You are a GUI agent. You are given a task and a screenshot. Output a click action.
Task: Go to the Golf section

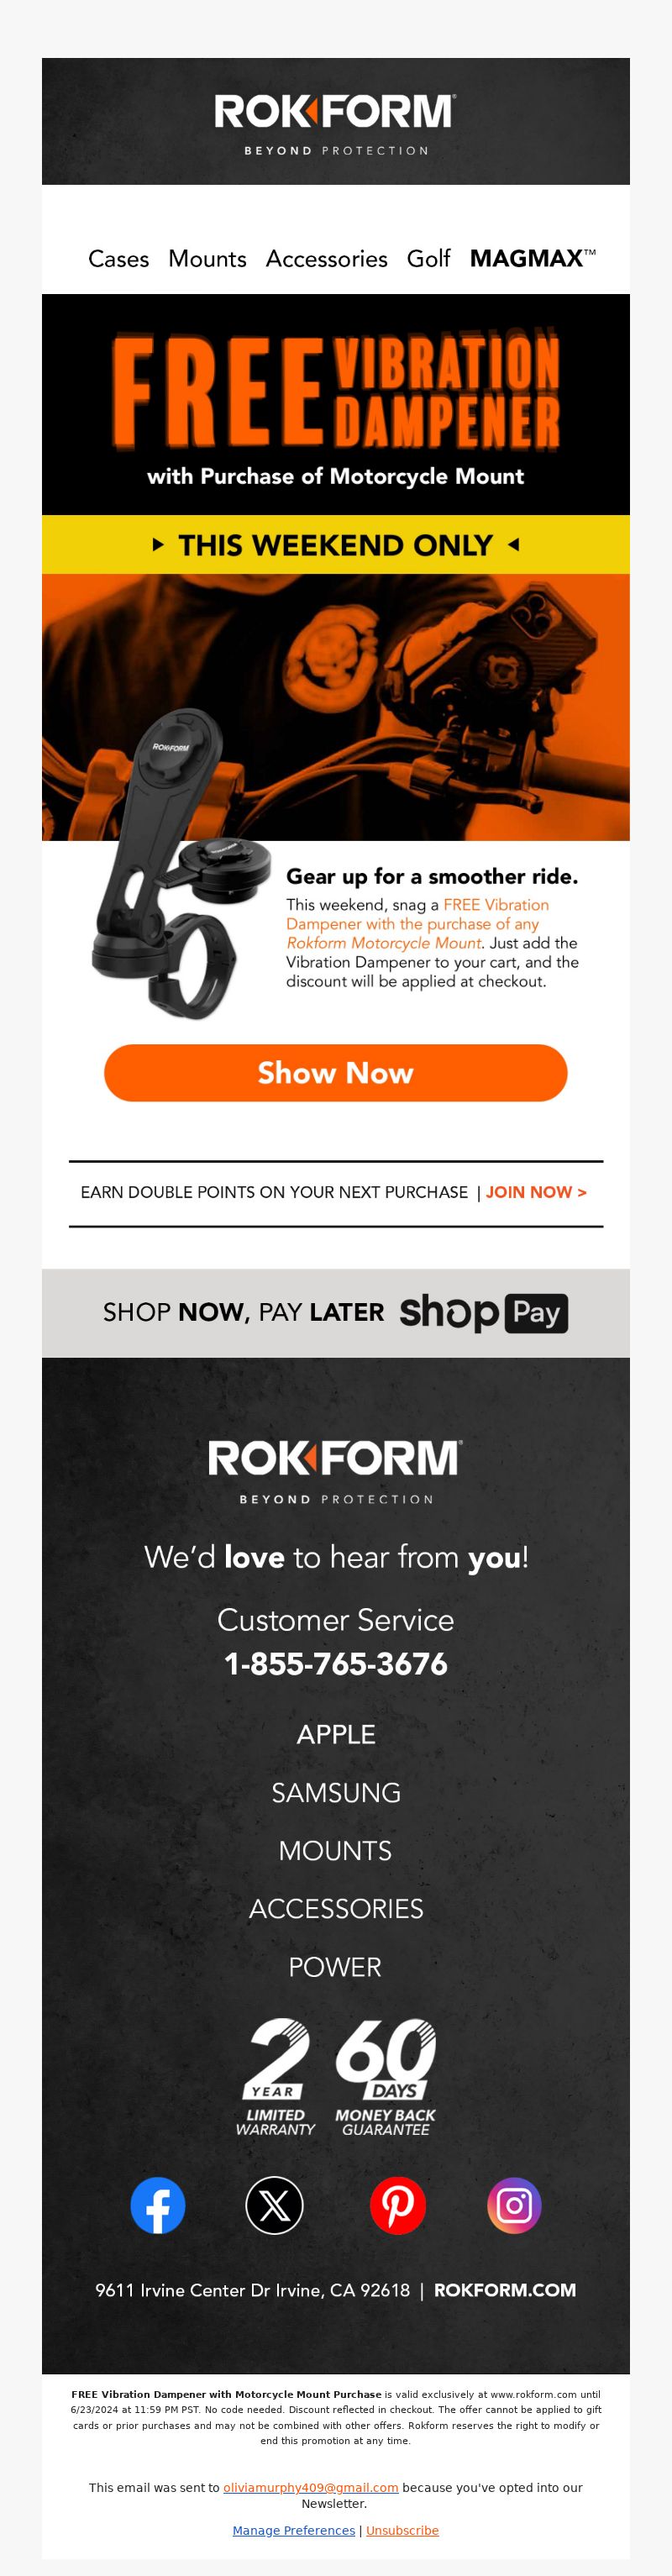tap(428, 258)
